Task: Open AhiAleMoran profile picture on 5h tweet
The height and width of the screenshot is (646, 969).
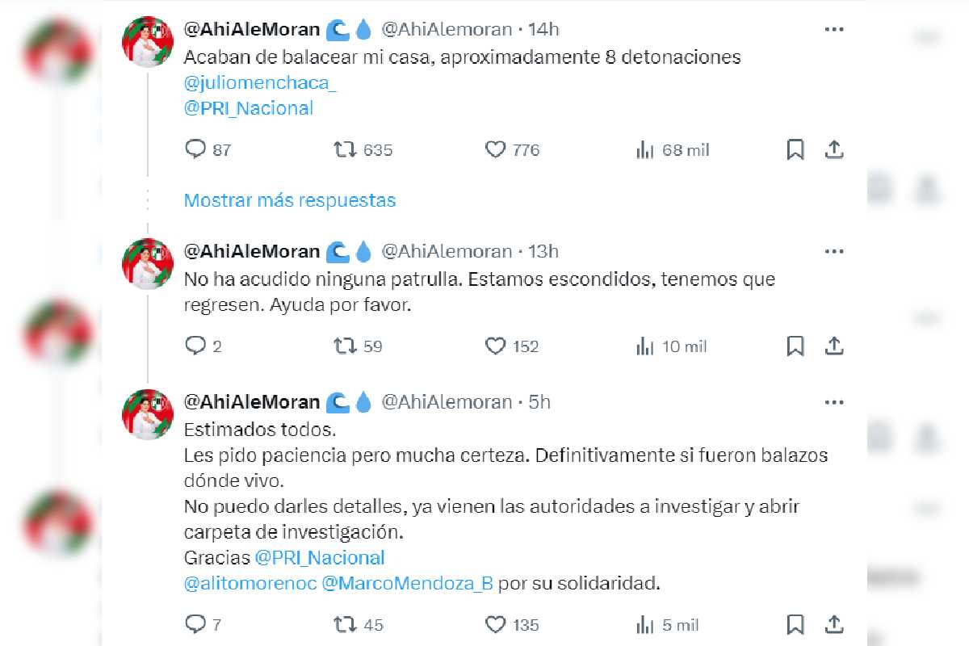Action: click(x=148, y=413)
